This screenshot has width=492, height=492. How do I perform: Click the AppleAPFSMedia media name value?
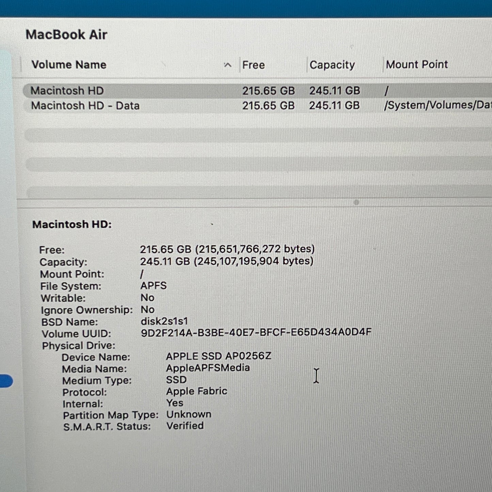(x=208, y=368)
